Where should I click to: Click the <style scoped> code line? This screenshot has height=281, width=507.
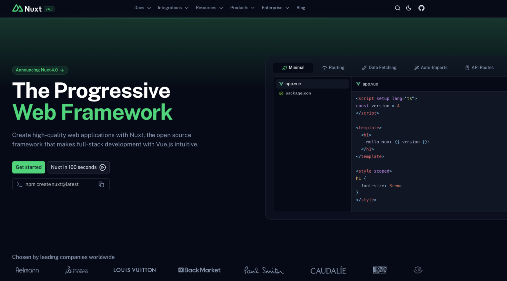[374, 171]
